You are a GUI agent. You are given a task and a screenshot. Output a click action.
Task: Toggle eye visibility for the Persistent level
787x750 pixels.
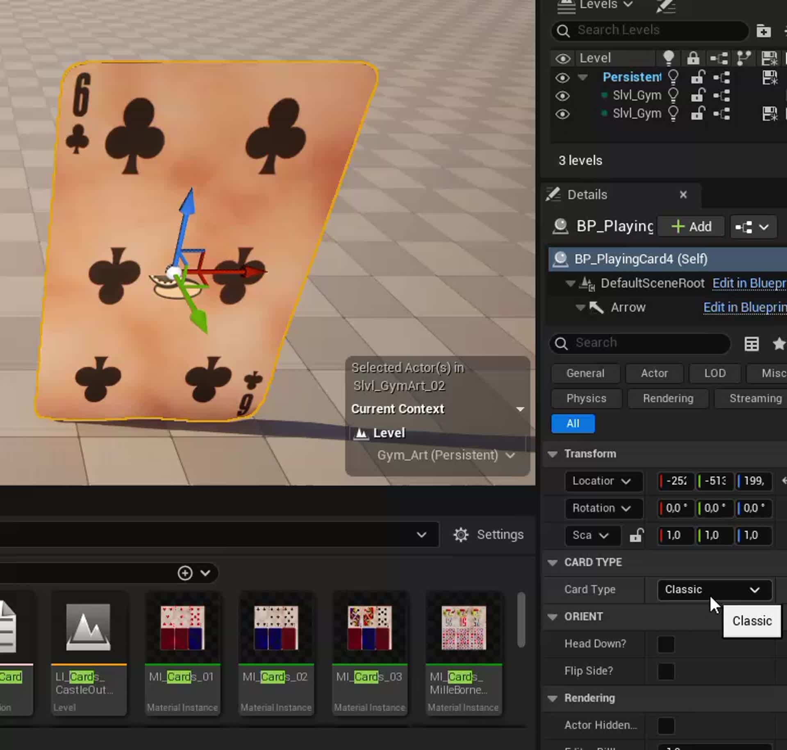click(562, 77)
